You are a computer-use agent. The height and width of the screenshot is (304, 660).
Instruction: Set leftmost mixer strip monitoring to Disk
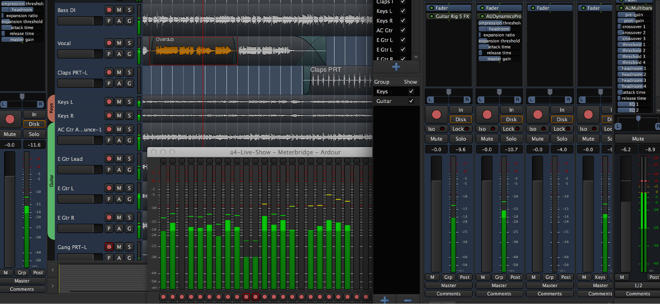coord(34,124)
